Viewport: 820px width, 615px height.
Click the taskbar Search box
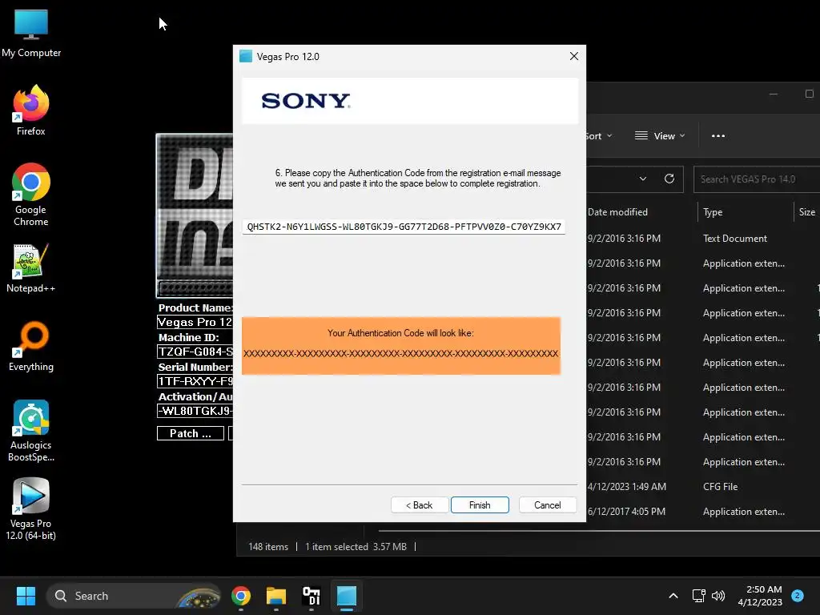pos(134,596)
